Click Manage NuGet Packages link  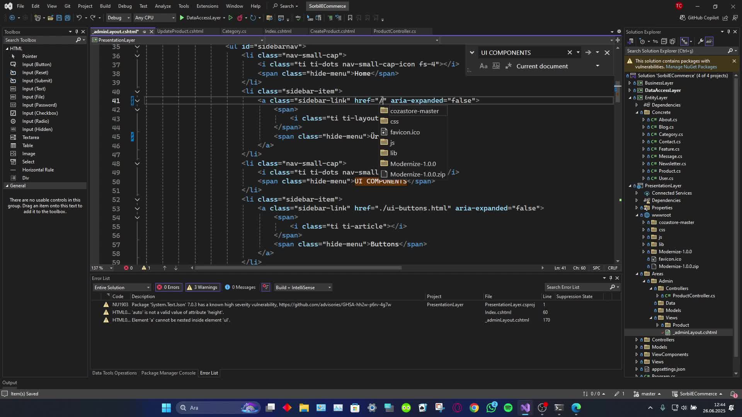click(691, 67)
